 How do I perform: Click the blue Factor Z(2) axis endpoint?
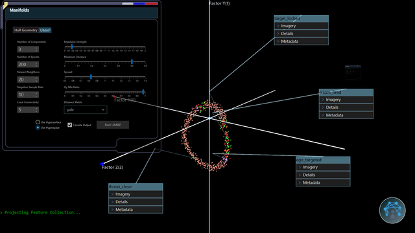pyautogui.click(x=102, y=164)
